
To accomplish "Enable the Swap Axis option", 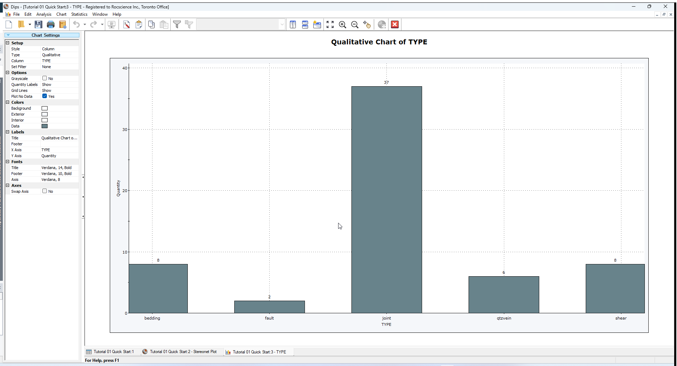I will 45,191.
